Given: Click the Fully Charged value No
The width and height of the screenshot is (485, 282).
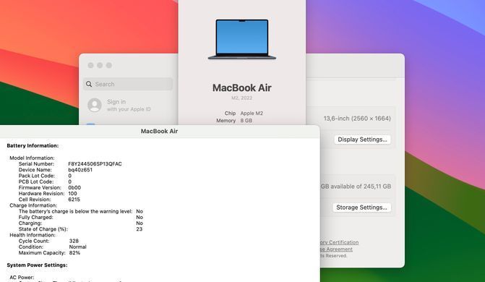Looking at the screenshot, I should [x=140, y=218].
